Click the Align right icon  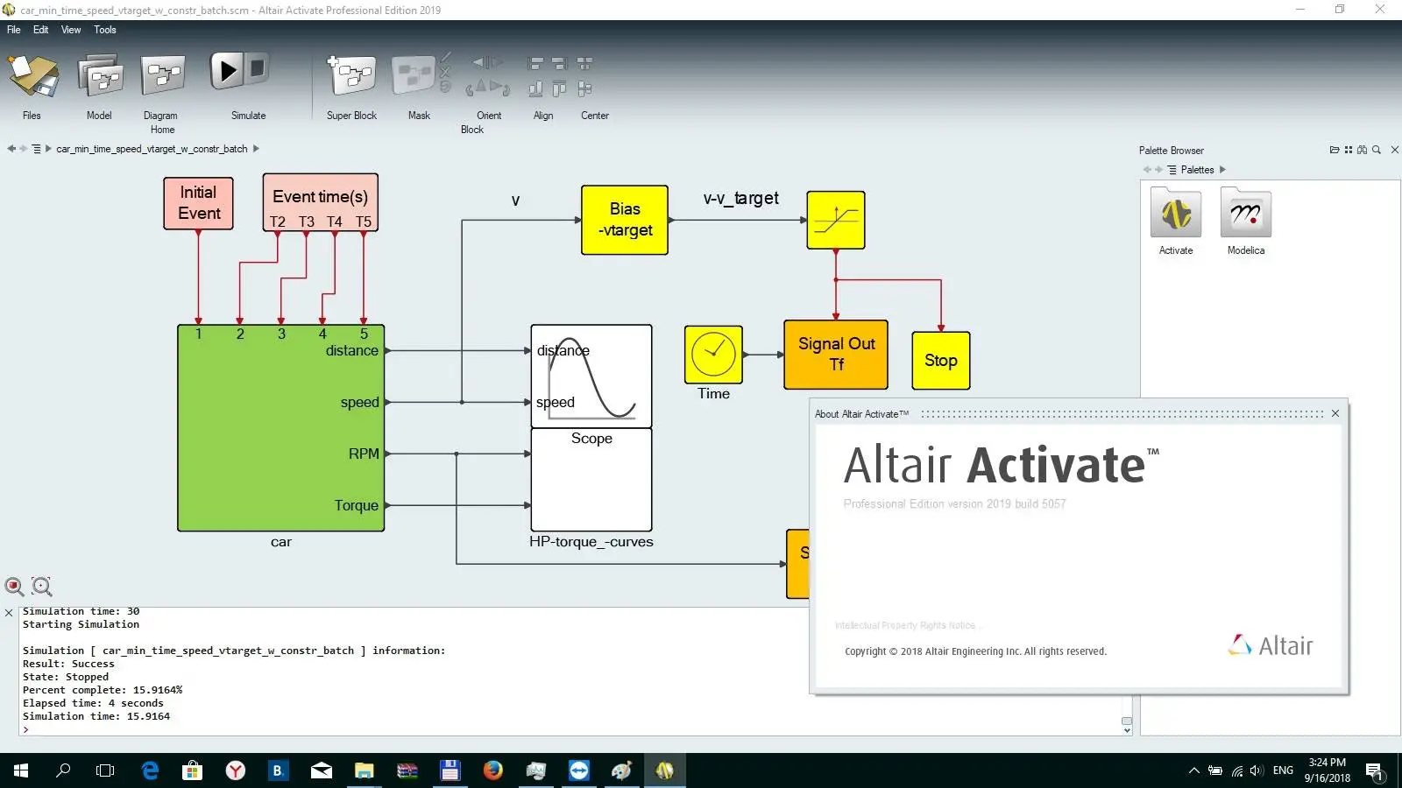tap(559, 63)
